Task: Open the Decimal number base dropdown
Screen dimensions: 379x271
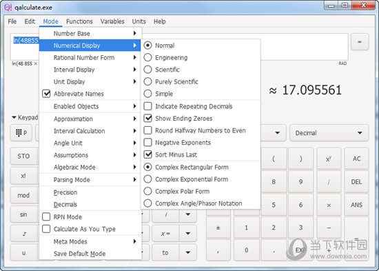Action: point(329,133)
